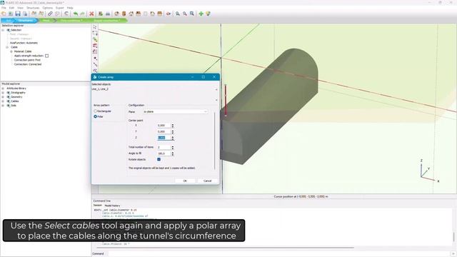
Task: Click the Create array dialog title icon
Action: [95, 77]
